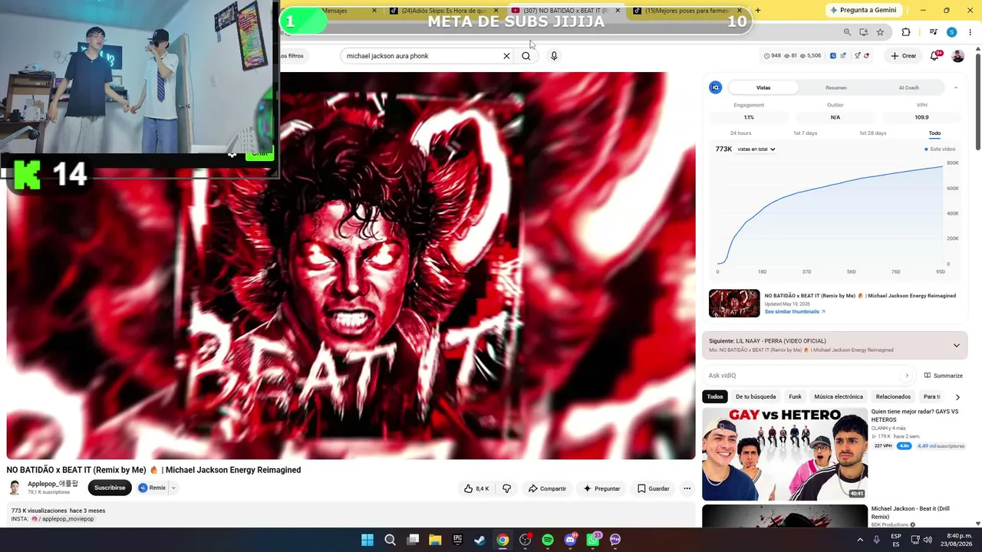Open 'See similar thumbnails' link
This screenshot has width=982, height=552.
tap(795, 312)
